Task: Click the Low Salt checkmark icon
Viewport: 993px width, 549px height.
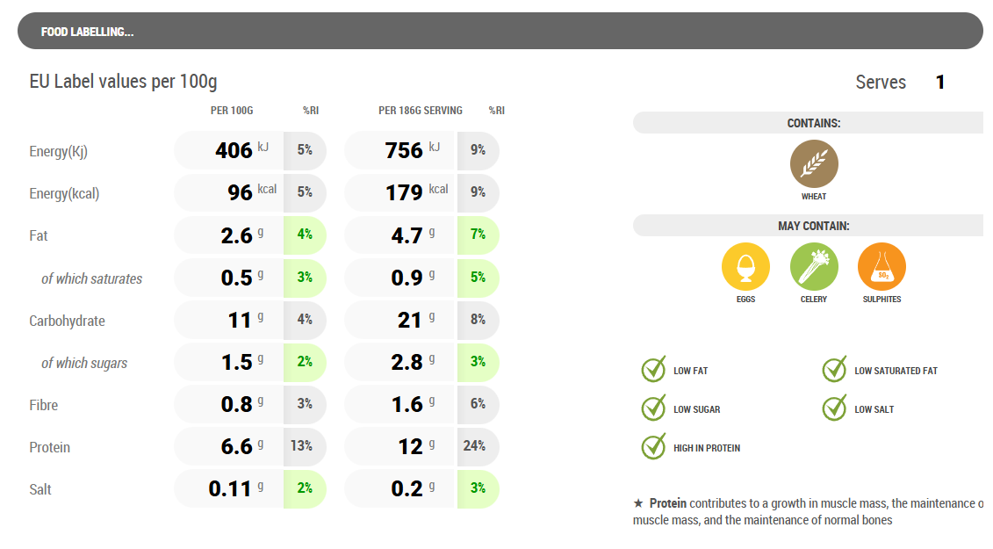Action: 834,408
